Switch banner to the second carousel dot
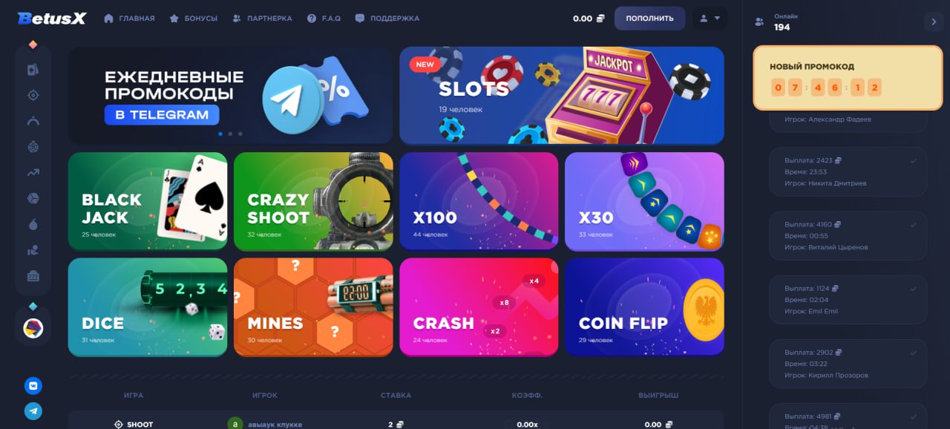The height and width of the screenshot is (429, 950). click(230, 134)
